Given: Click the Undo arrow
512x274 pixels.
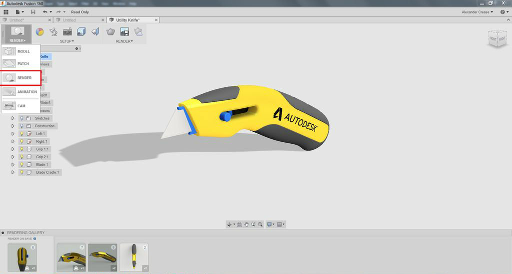Looking at the screenshot, I should pyautogui.click(x=44, y=12).
